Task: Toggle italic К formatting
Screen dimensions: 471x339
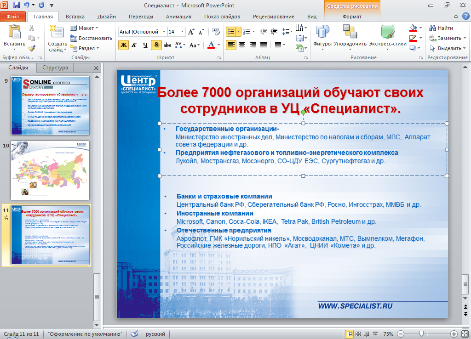Action: click(134, 45)
